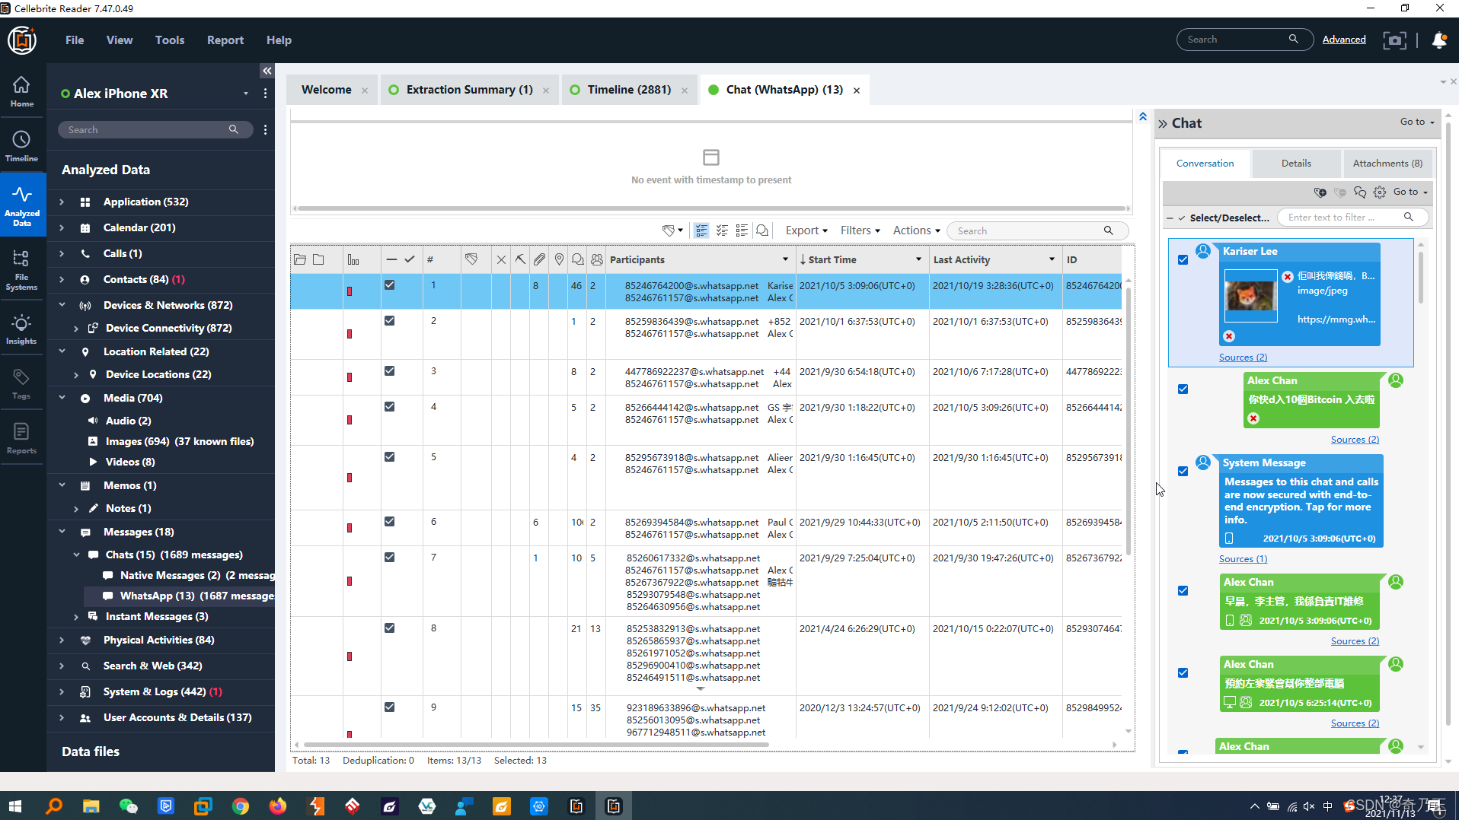
Task: Open the Home sidebar section
Action: [21, 91]
